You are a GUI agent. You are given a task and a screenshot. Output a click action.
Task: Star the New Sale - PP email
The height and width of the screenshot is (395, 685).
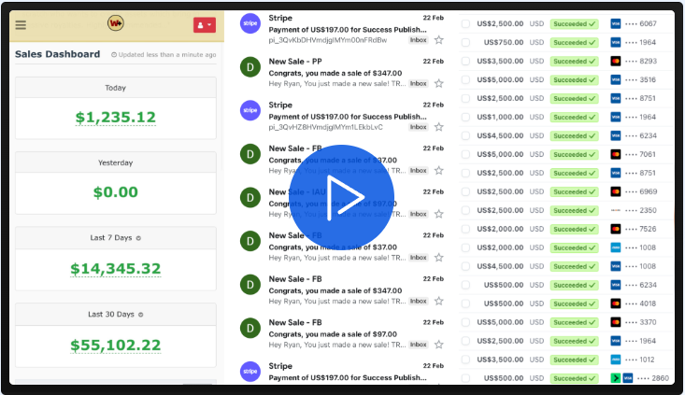(x=438, y=83)
